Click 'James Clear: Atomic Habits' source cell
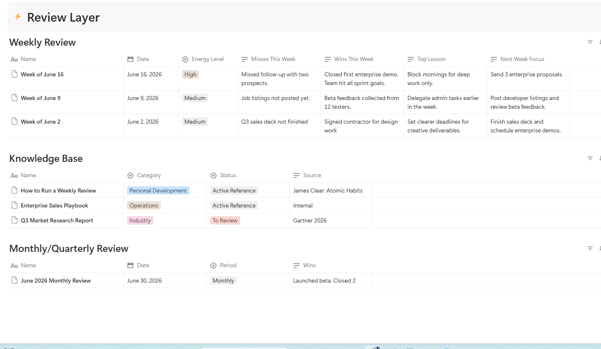 [331, 190]
